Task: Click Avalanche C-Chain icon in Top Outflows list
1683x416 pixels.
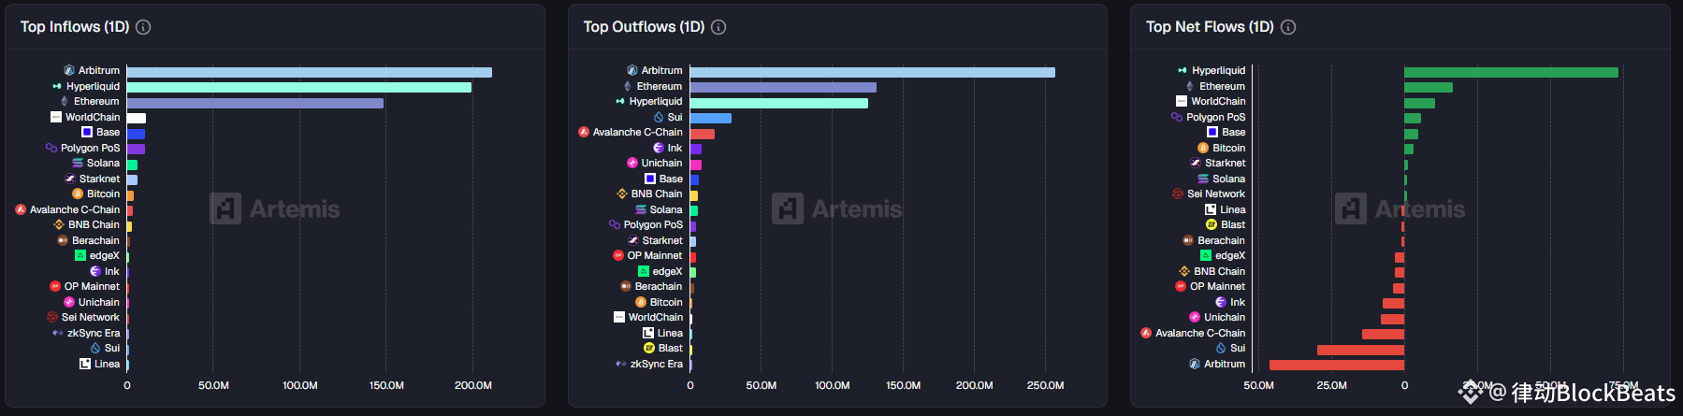Action: [x=584, y=132]
